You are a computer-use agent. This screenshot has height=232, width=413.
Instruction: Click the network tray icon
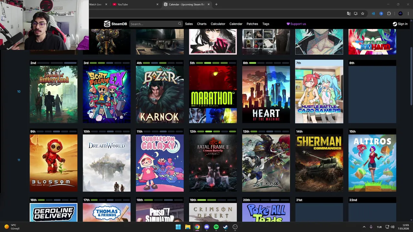[x=387, y=227]
